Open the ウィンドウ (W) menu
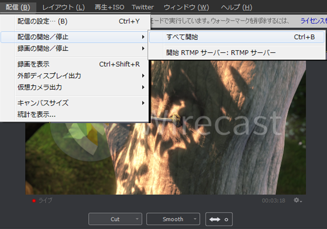Image resolution: width=327 pixels, height=229 pixels. pos(186,8)
